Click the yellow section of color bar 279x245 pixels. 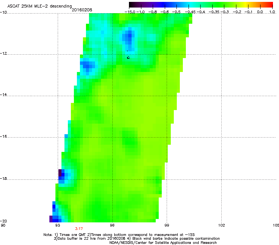(245, 5)
